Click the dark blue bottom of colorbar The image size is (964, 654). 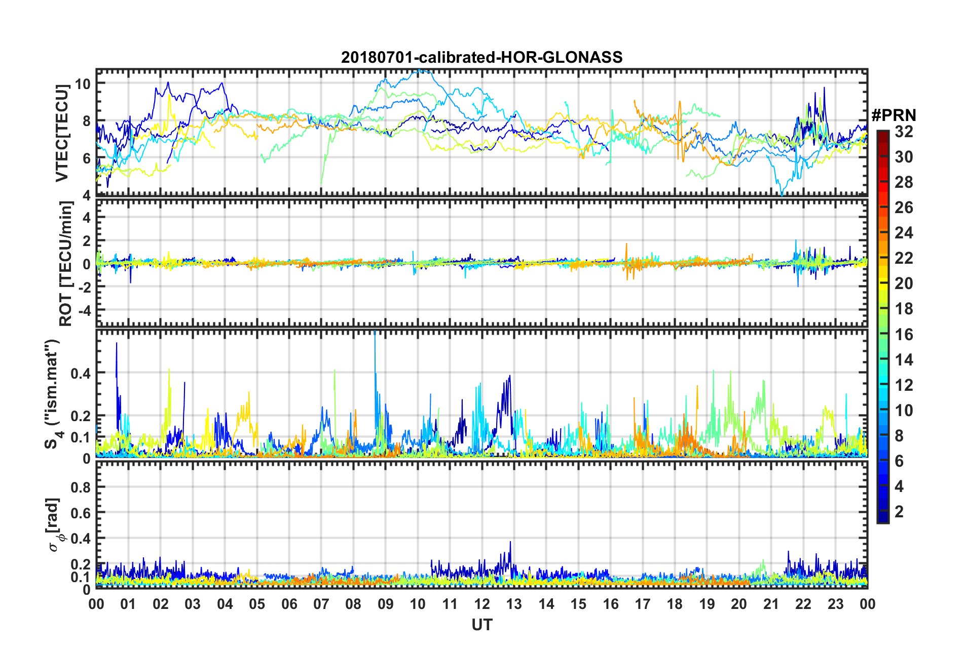click(883, 517)
